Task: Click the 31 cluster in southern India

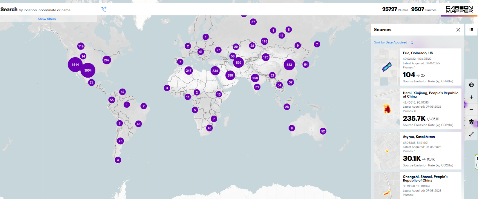Action: click(x=257, y=87)
